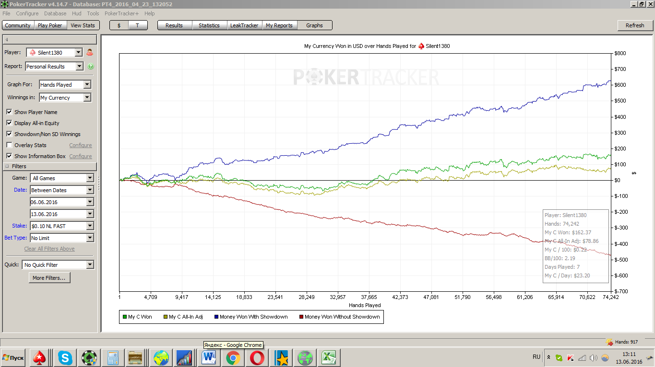The image size is (655, 367).
Task: Open the Configure menu
Action: (x=27, y=13)
